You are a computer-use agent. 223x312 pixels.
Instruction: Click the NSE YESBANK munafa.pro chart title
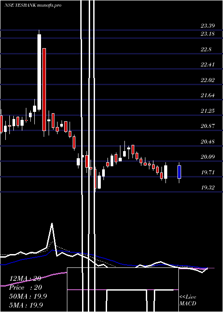tap(33, 5)
